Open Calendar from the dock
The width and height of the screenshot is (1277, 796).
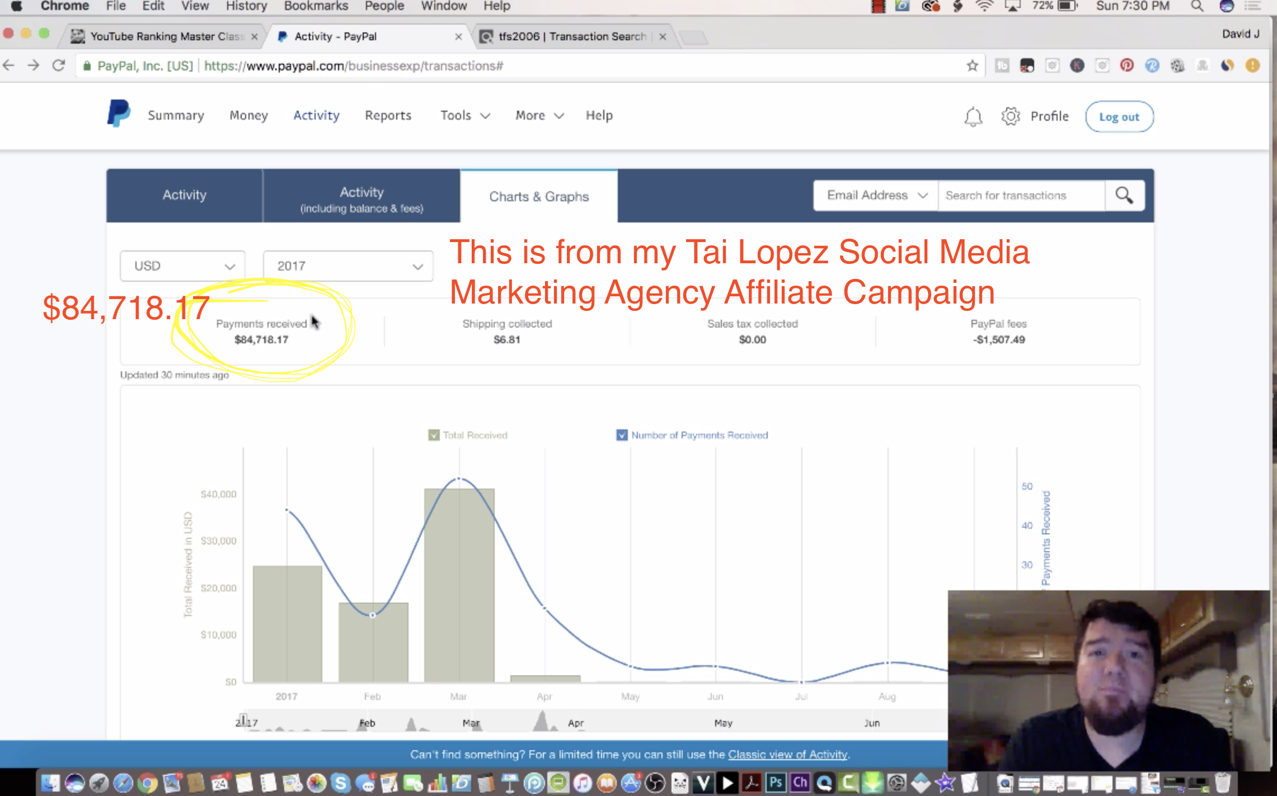click(220, 783)
